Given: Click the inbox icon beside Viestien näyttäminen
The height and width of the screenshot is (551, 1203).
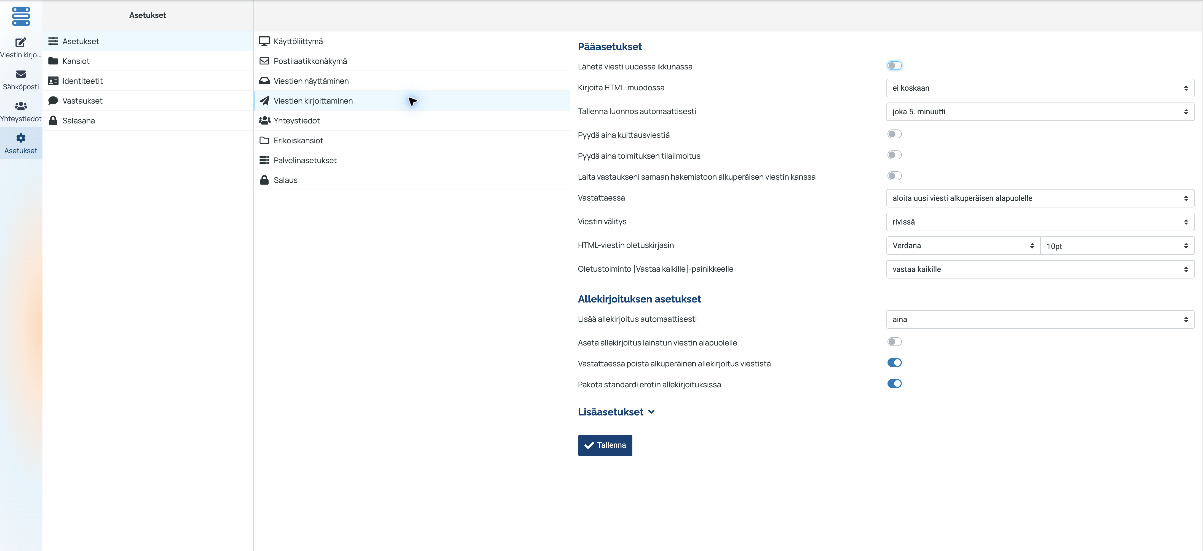Looking at the screenshot, I should point(264,81).
